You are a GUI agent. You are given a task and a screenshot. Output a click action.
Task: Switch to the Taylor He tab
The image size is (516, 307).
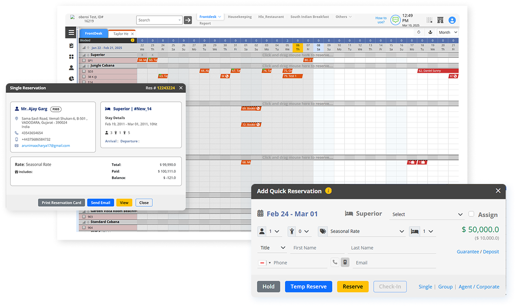[121, 34]
